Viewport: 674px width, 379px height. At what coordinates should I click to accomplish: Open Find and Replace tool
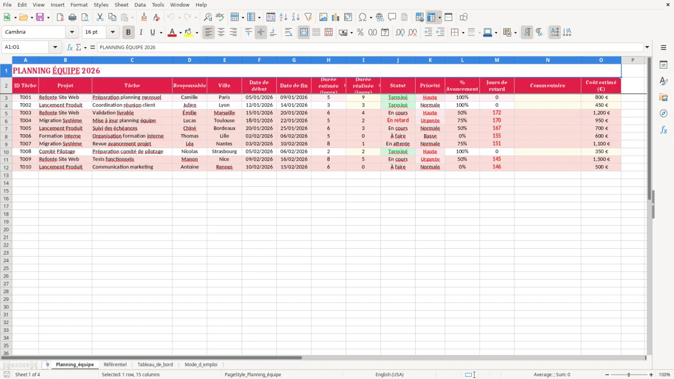pos(208,17)
